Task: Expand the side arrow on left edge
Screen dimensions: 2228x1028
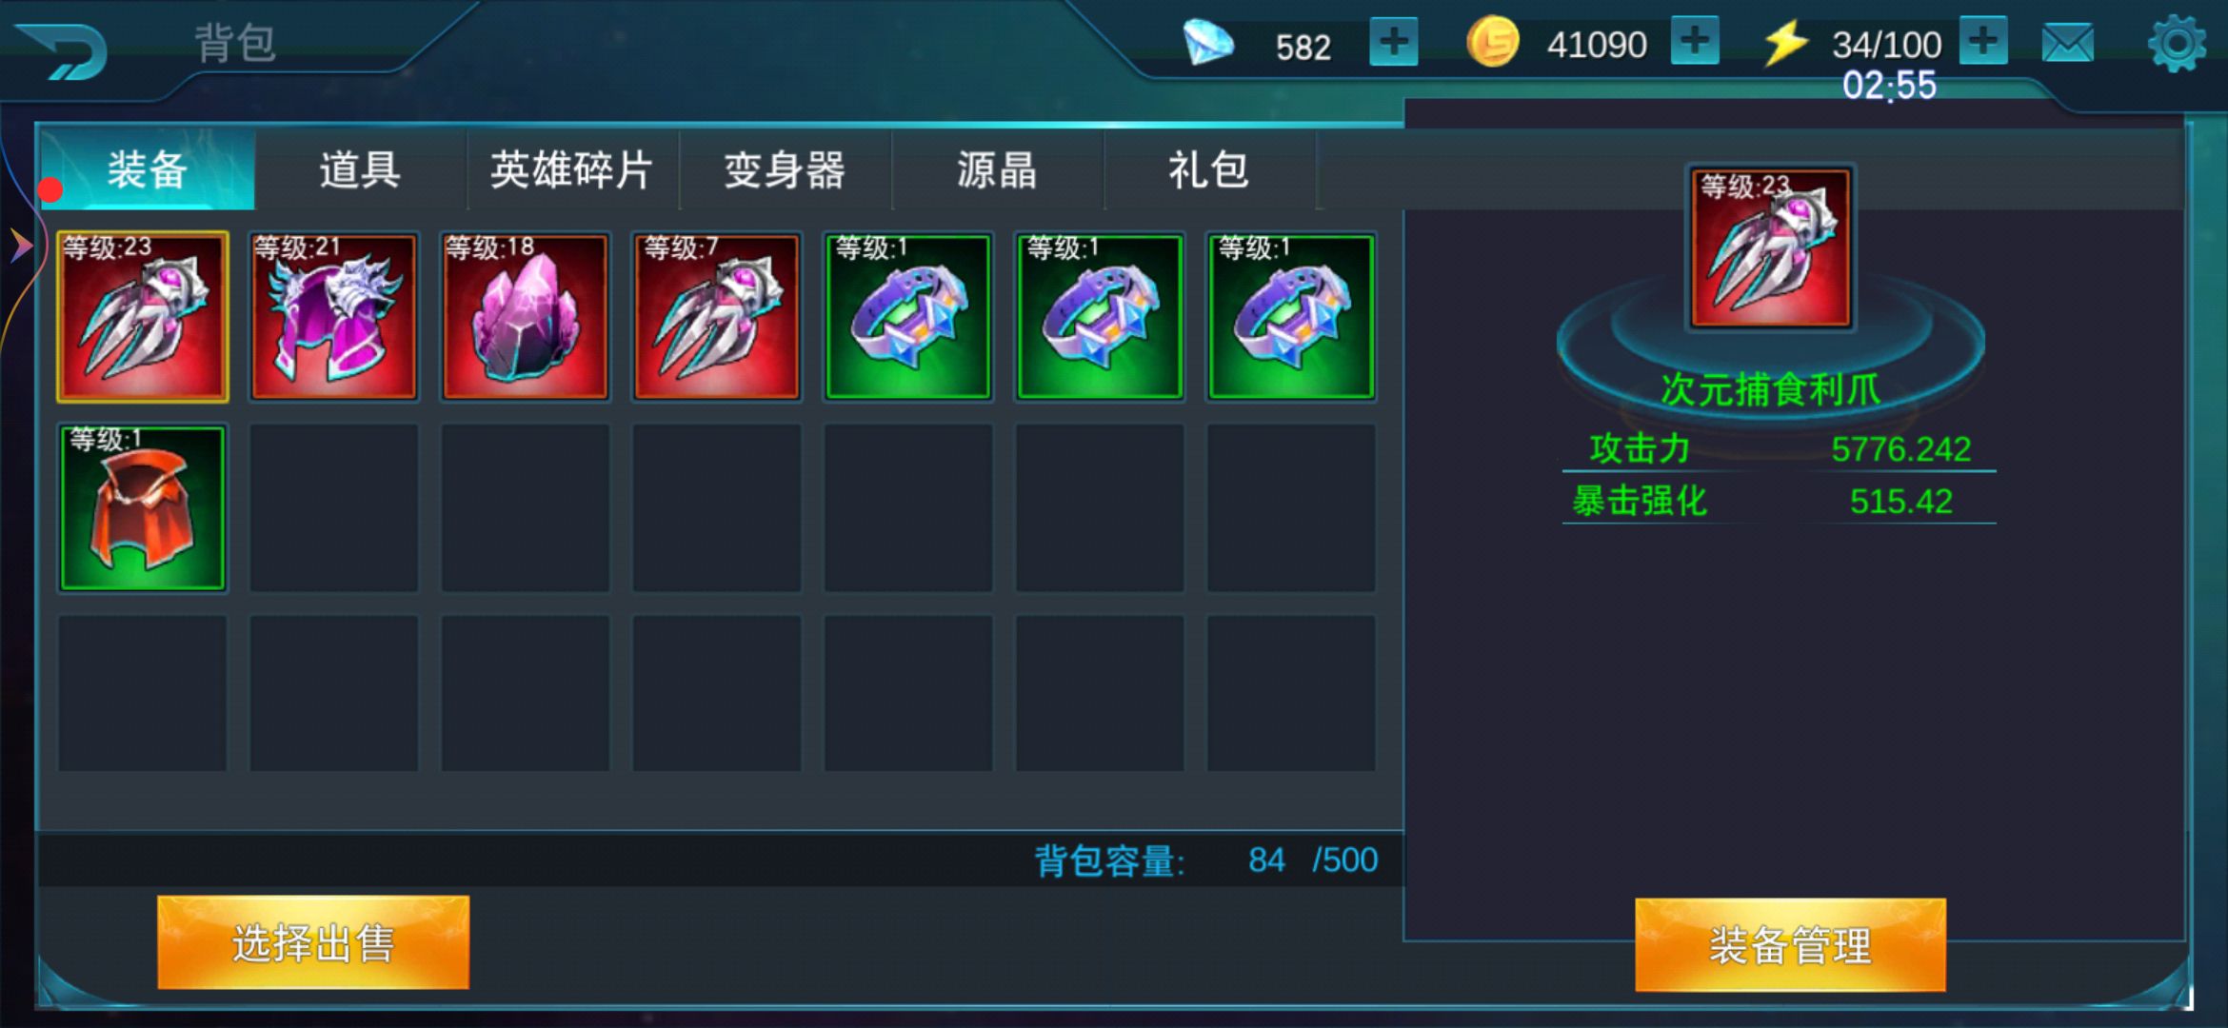Action: [21, 246]
